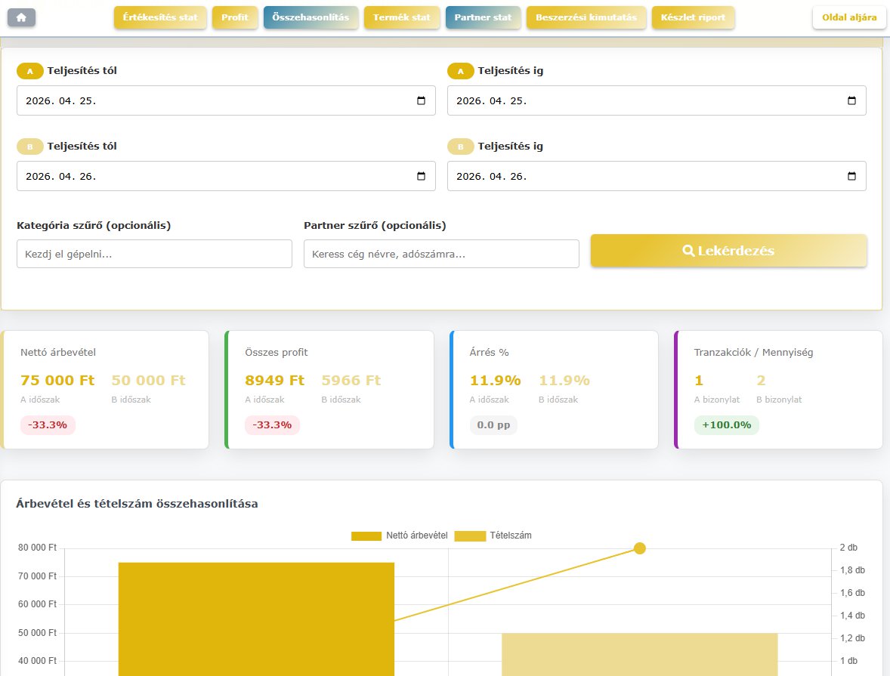
Task: Click the magnifier icon inside the Lekérdezés button
Action: pyautogui.click(x=688, y=250)
